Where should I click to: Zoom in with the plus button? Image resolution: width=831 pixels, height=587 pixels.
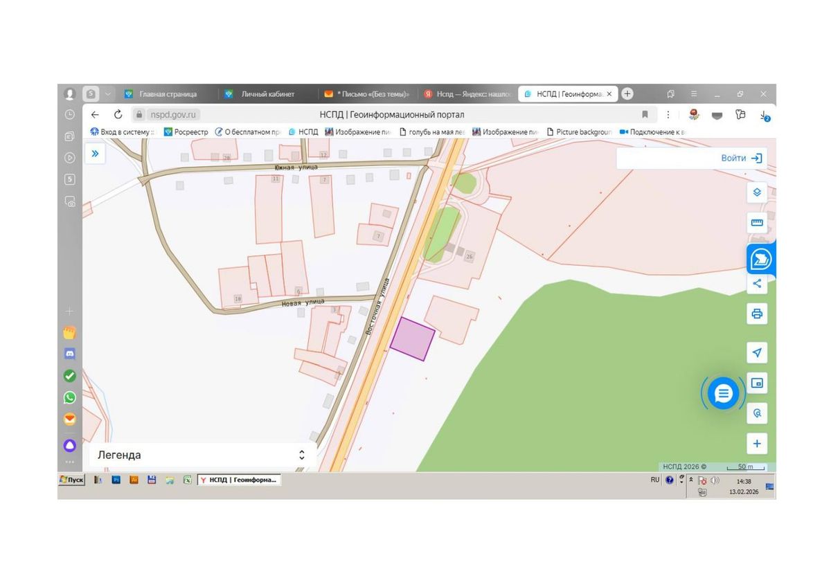pos(757,444)
